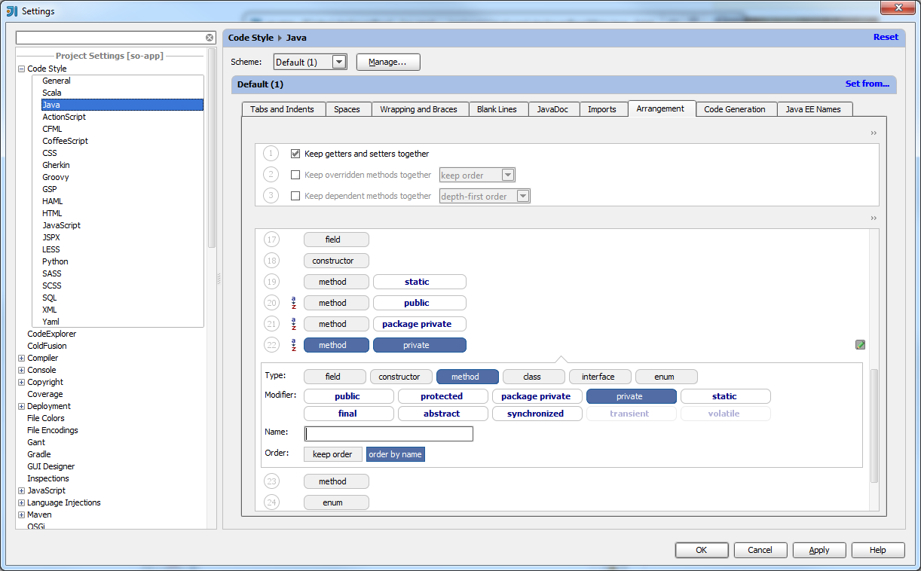The width and height of the screenshot is (921, 571).
Task: Click the rule Name input field
Action: [x=389, y=434]
